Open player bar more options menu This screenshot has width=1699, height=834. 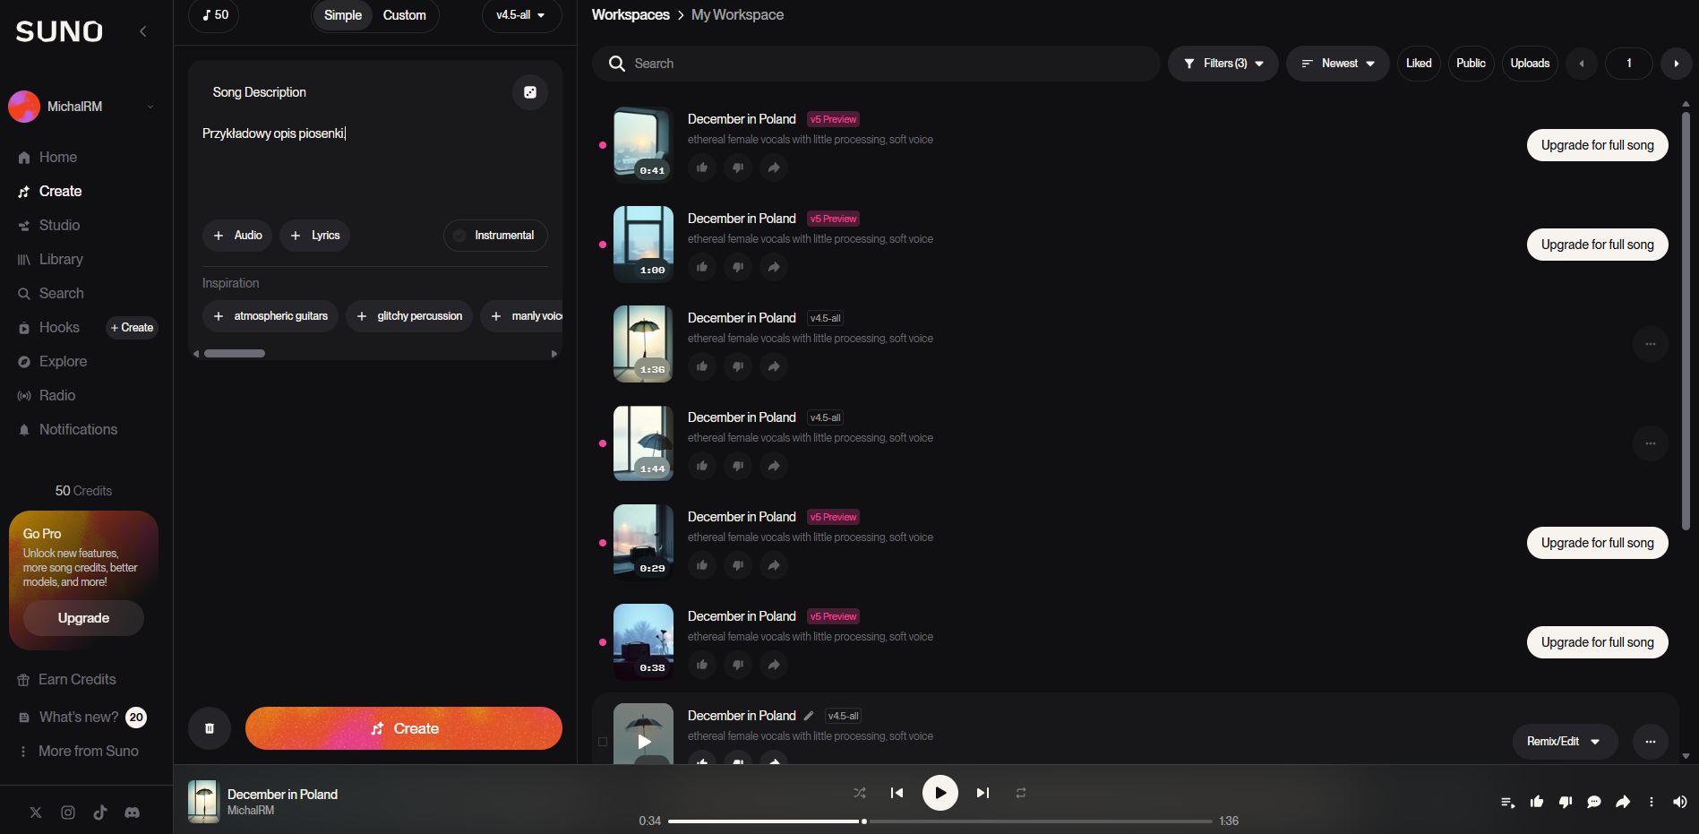1652,803
